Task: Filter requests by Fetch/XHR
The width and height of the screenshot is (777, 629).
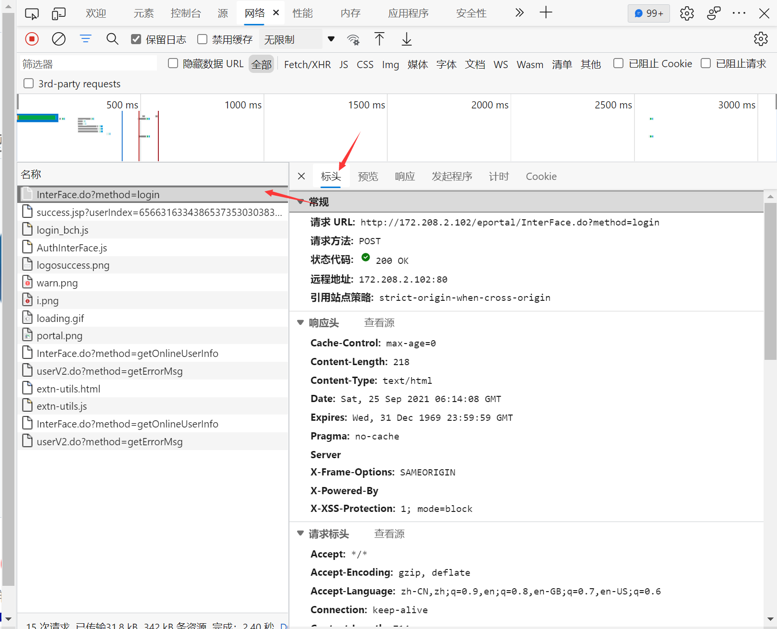Action: pos(307,64)
